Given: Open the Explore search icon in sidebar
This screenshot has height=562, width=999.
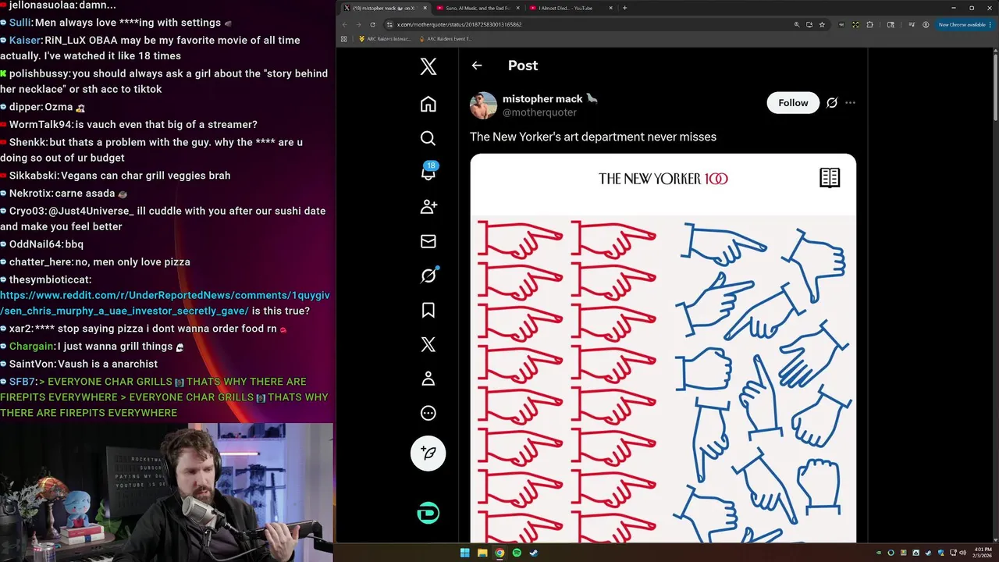Looking at the screenshot, I should point(428,138).
